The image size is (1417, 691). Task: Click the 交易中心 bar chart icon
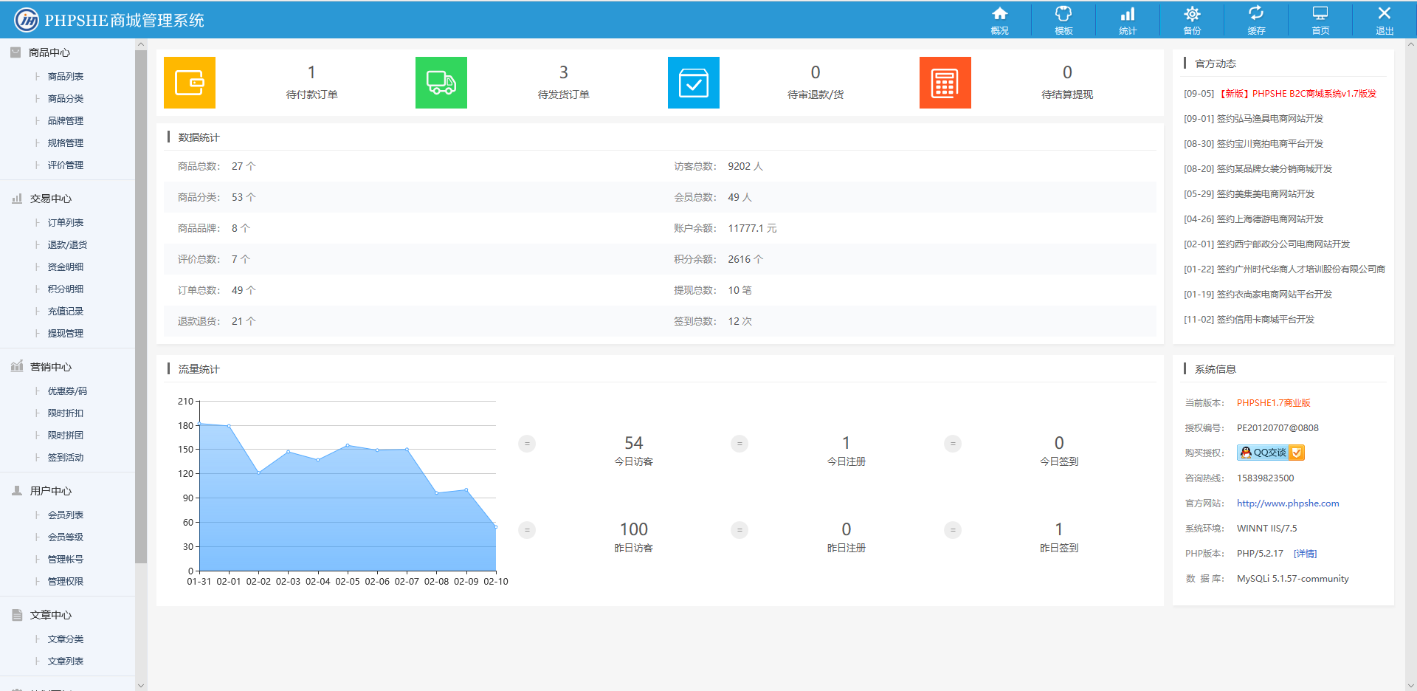tap(17, 199)
